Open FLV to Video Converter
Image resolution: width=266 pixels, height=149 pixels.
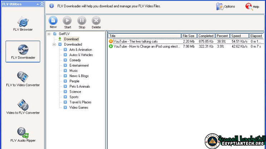point(23,79)
